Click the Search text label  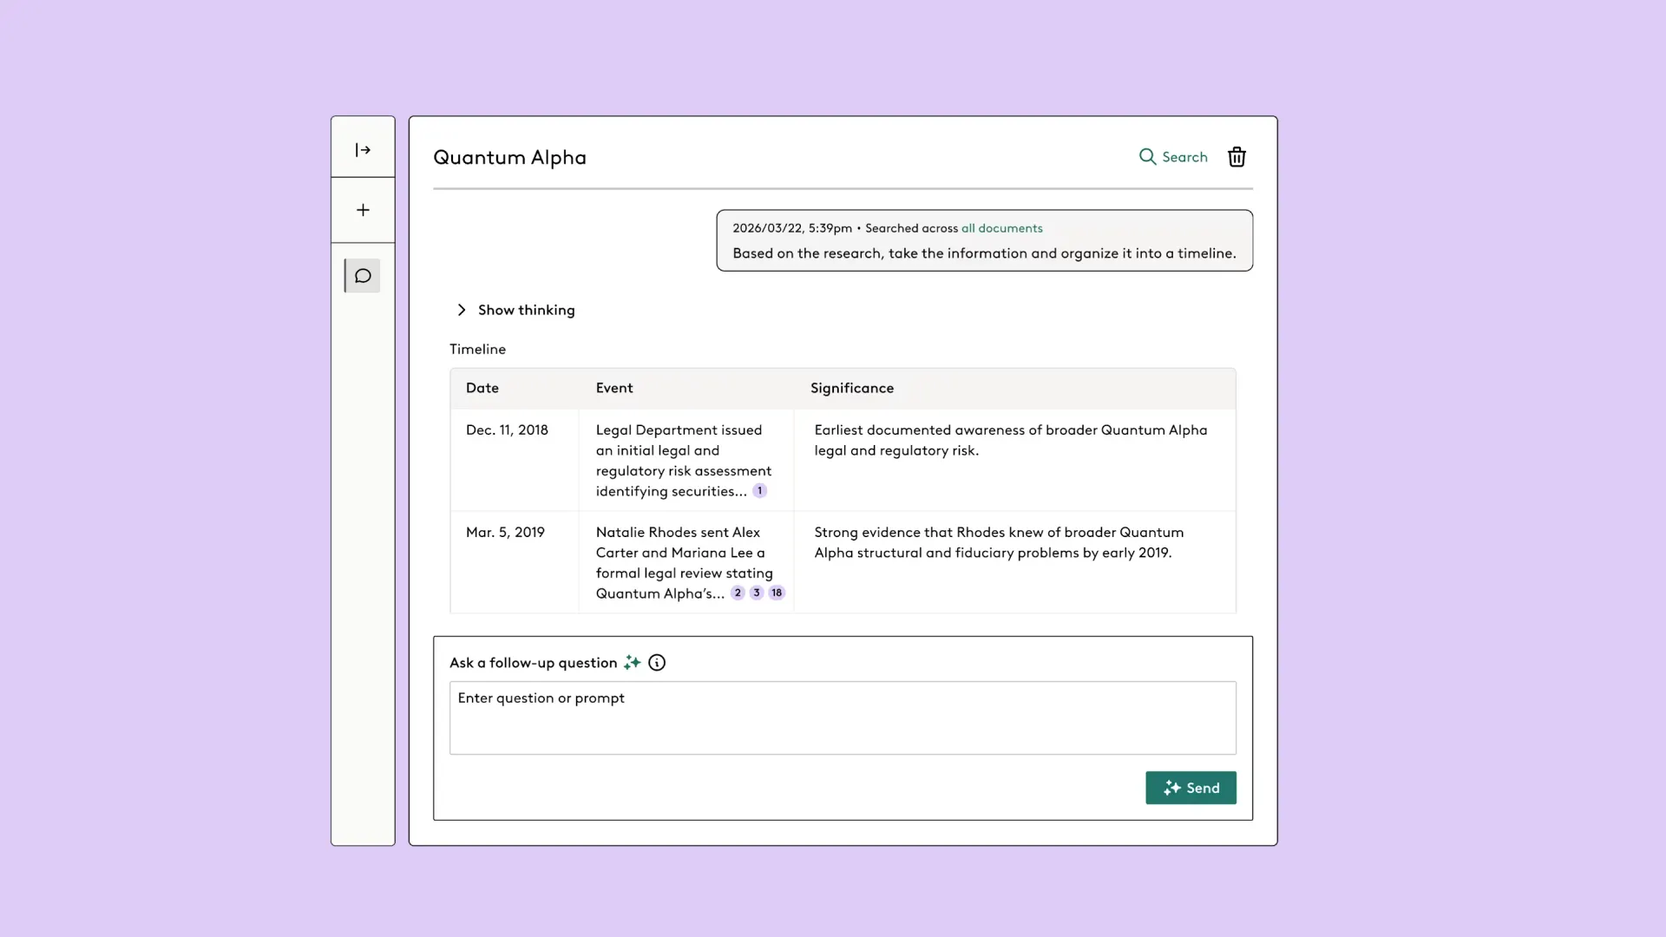click(1184, 157)
